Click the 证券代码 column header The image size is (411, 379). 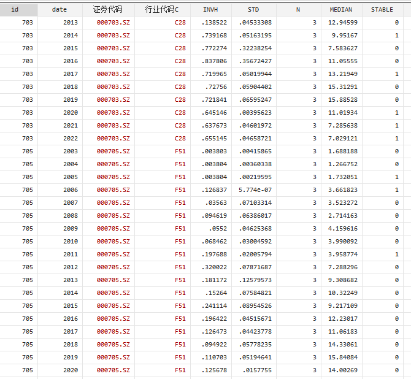[107, 10]
